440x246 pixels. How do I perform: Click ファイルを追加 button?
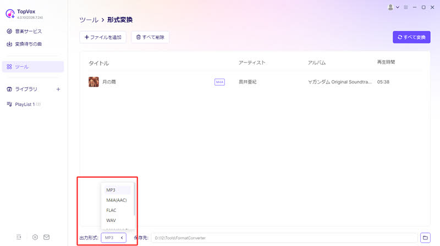click(103, 37)
